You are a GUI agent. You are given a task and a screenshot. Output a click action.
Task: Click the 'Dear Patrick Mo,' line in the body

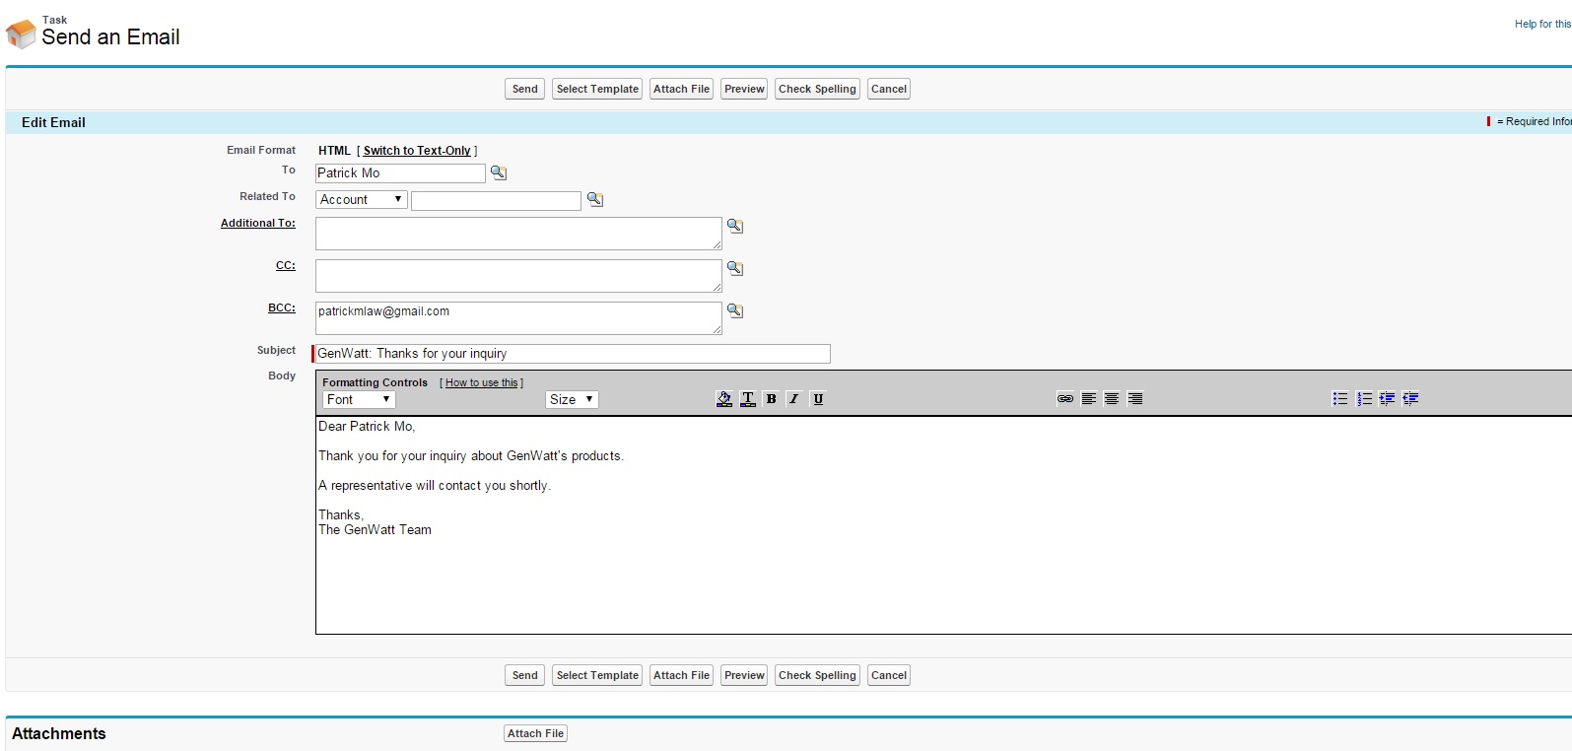[x=367, y=427]
